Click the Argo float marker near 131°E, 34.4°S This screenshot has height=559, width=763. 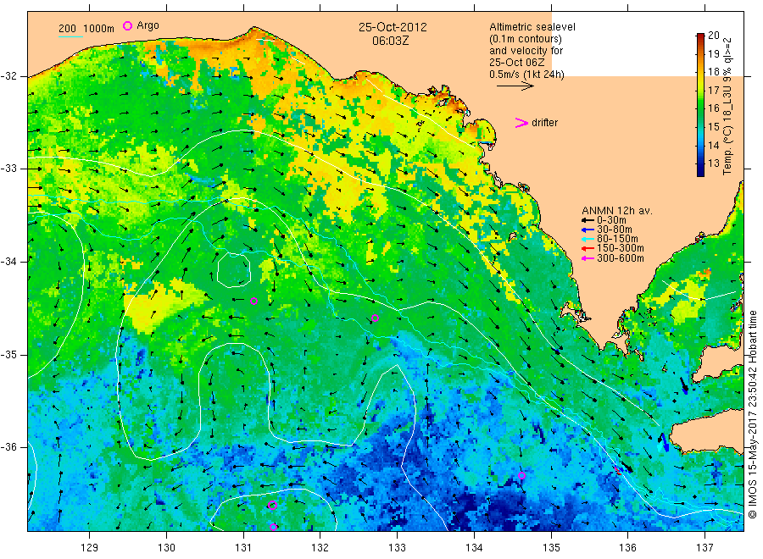[253, 302]
